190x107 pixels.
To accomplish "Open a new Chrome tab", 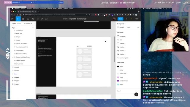I will pos(39,12).
